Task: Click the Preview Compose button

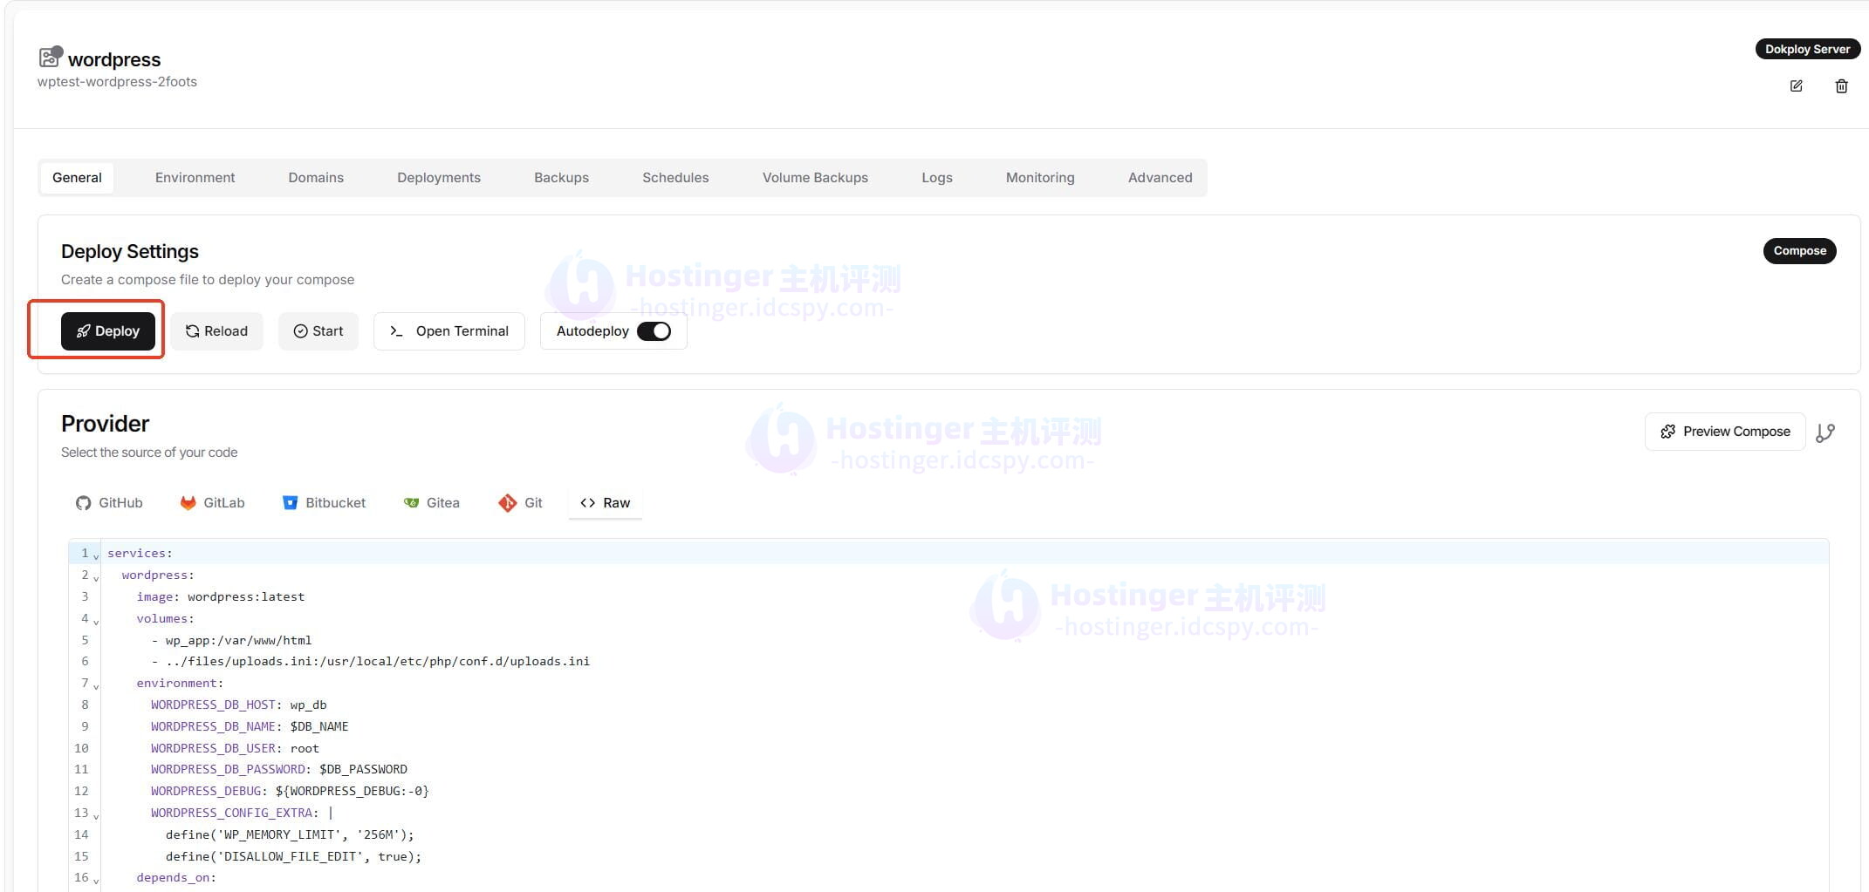Action: [x=1725, y=431]
